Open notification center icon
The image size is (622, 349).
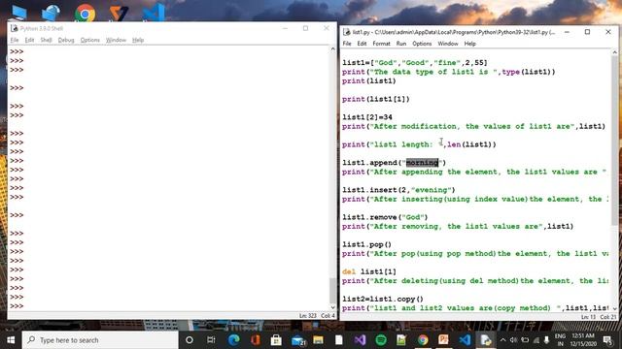point(607,340)
